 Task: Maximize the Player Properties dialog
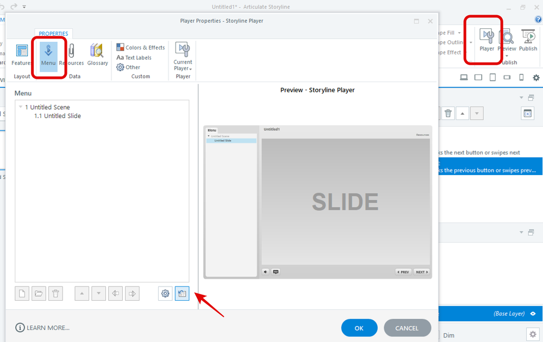[416, 21]
